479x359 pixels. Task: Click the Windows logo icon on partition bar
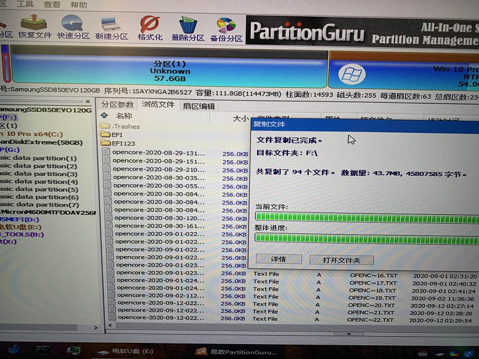pyautogui.click(x=351, y=74)
